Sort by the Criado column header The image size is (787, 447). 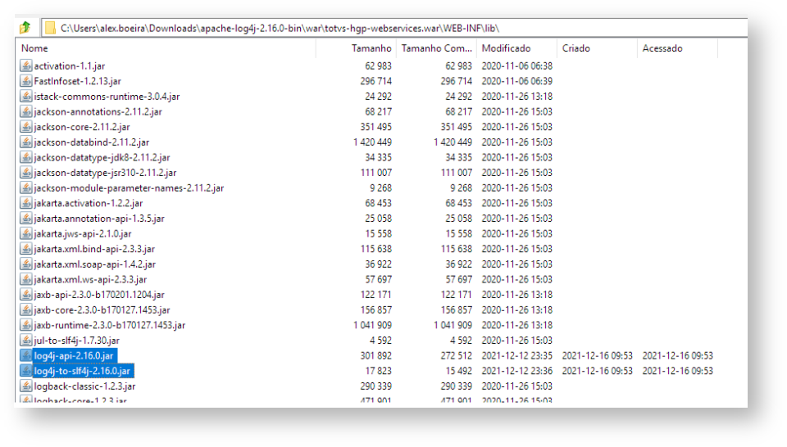tap(575, 48)
